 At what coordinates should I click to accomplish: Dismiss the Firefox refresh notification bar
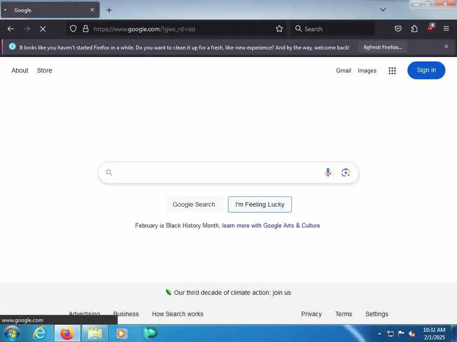[446, 46]
